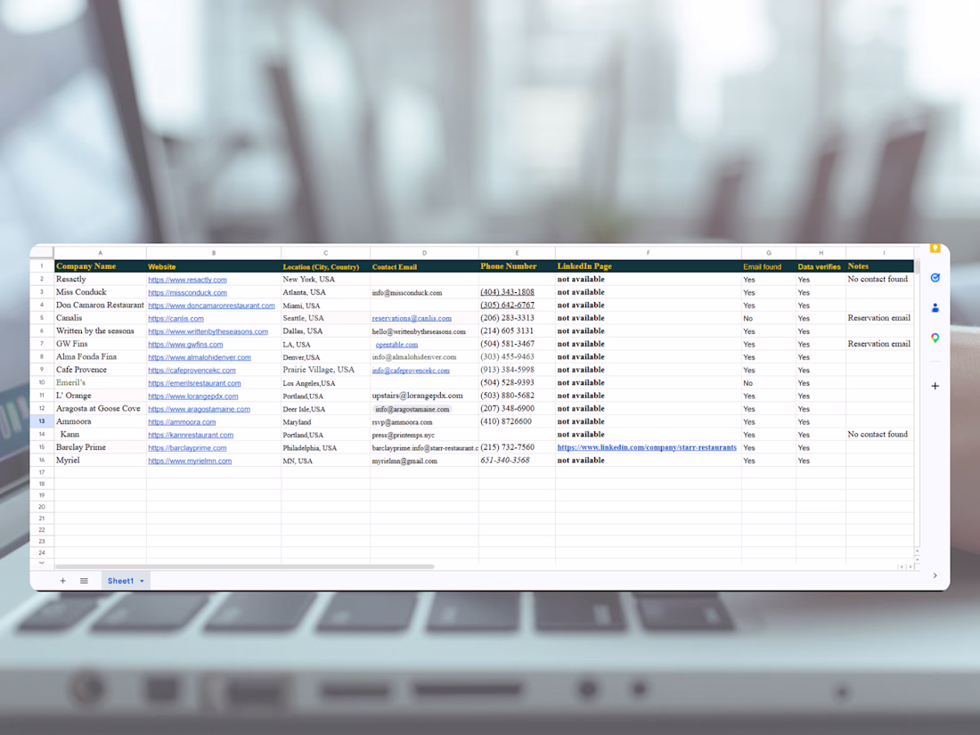Select the "Company Name" header cell
This screenshot has height=735, width=980.
tap(100, 266)
